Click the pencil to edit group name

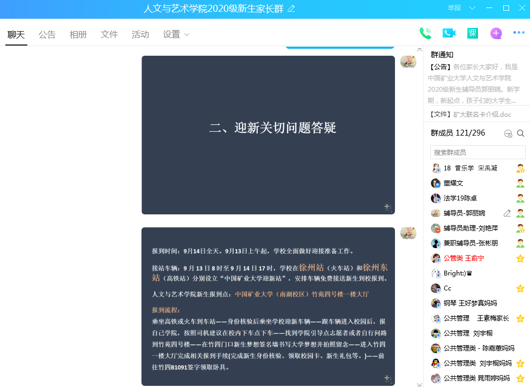click(291, 9)
